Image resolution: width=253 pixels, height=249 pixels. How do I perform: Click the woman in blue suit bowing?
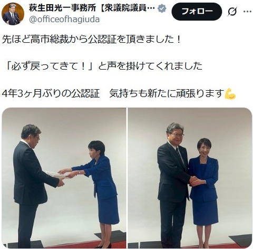pos(95,182)
